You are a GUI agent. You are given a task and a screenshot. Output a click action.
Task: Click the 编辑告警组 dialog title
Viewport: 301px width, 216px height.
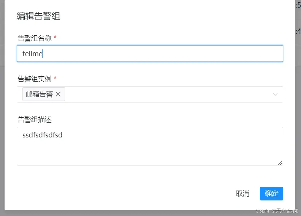[x=38, y=16]
